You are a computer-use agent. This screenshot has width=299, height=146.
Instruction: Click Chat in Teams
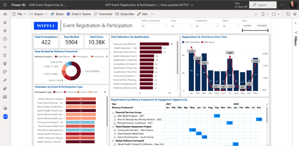(79, 14)
